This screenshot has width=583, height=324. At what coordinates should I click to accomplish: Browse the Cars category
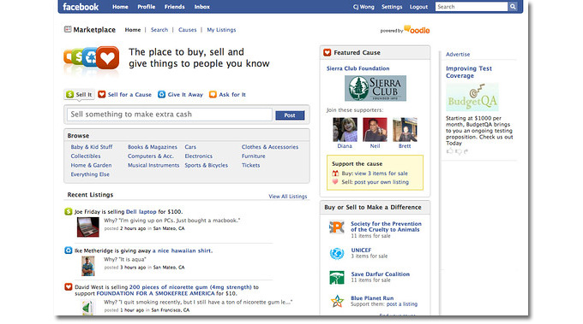tap(190, 147)
